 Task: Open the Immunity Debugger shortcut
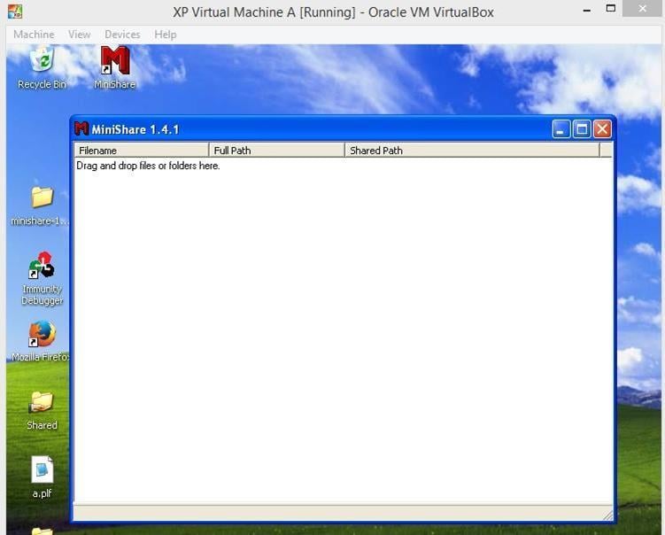(42, 267)
